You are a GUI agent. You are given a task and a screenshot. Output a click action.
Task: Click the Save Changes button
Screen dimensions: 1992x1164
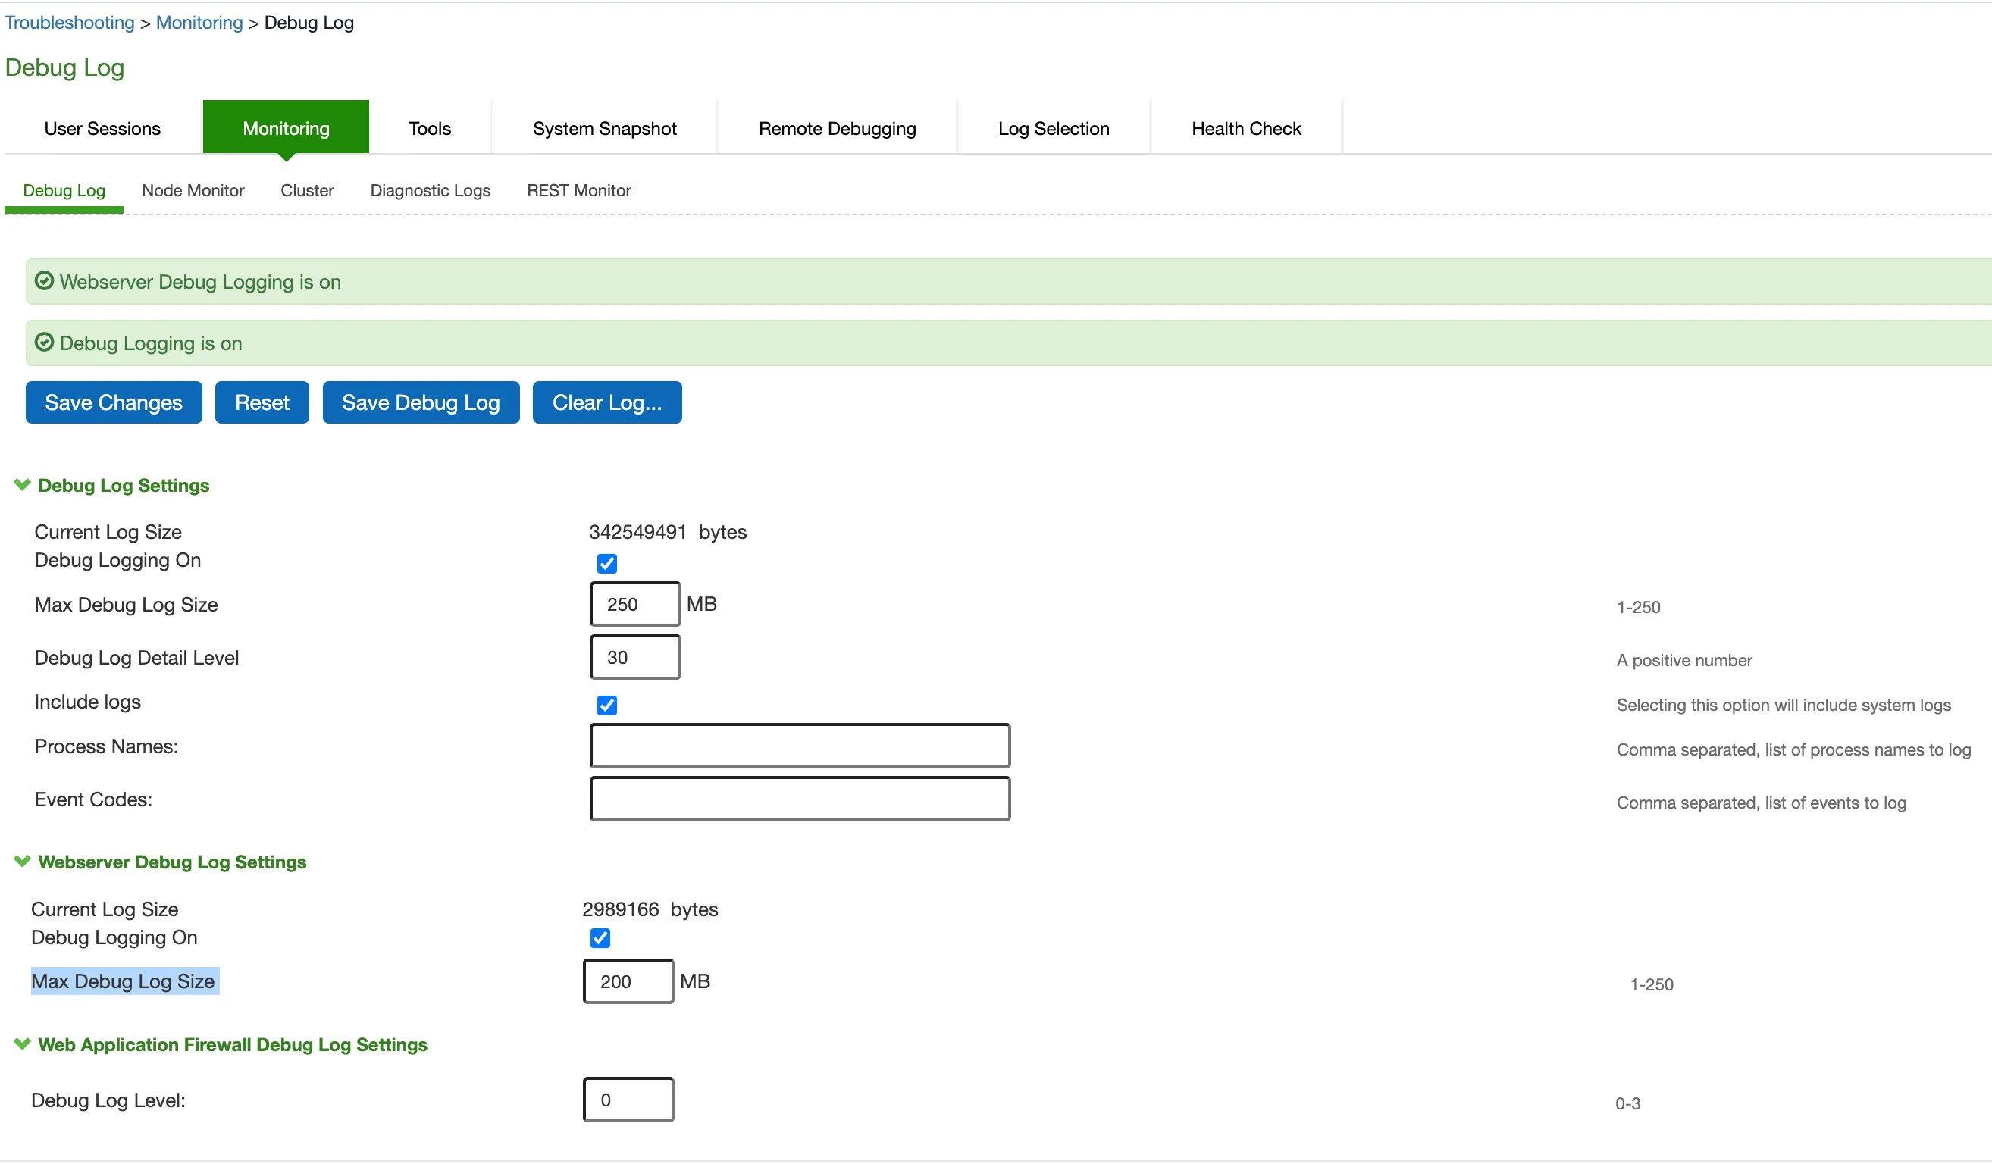tap(114, 402)
